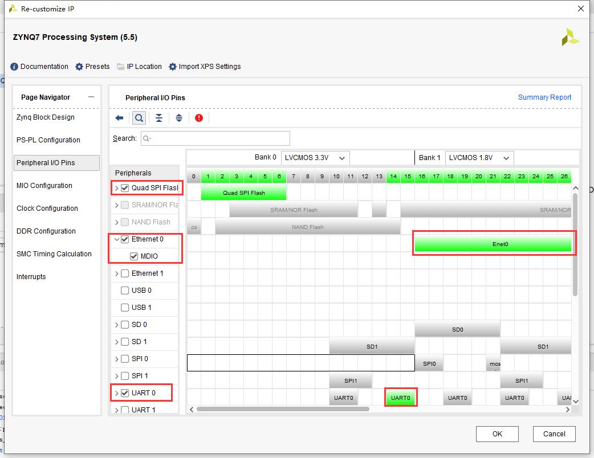
Task: Enable the SD 1 checkbox
Action: pos(125,342)
